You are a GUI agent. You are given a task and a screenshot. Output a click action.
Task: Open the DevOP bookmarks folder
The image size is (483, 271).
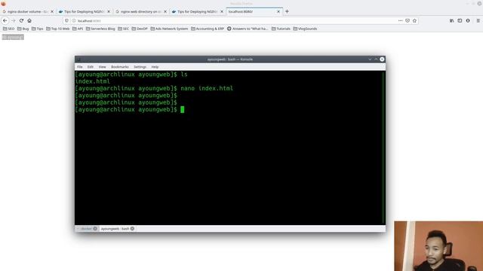pyautogui.click(x=140, y=29)
